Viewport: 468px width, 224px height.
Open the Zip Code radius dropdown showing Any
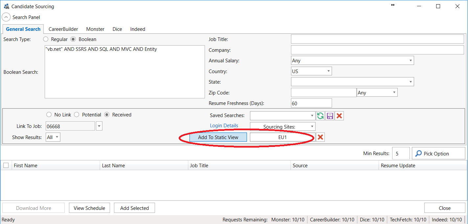(x=377, y=92)
